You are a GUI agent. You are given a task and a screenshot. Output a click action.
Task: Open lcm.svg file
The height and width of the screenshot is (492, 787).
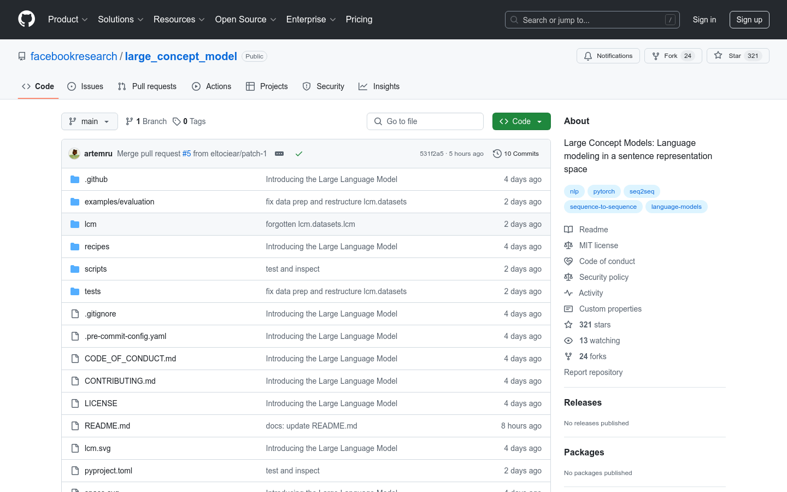[x=98, y=448]
